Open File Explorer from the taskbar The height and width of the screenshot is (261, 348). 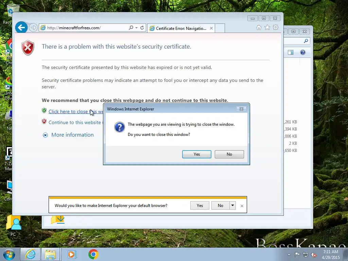[x=50, y=254]
